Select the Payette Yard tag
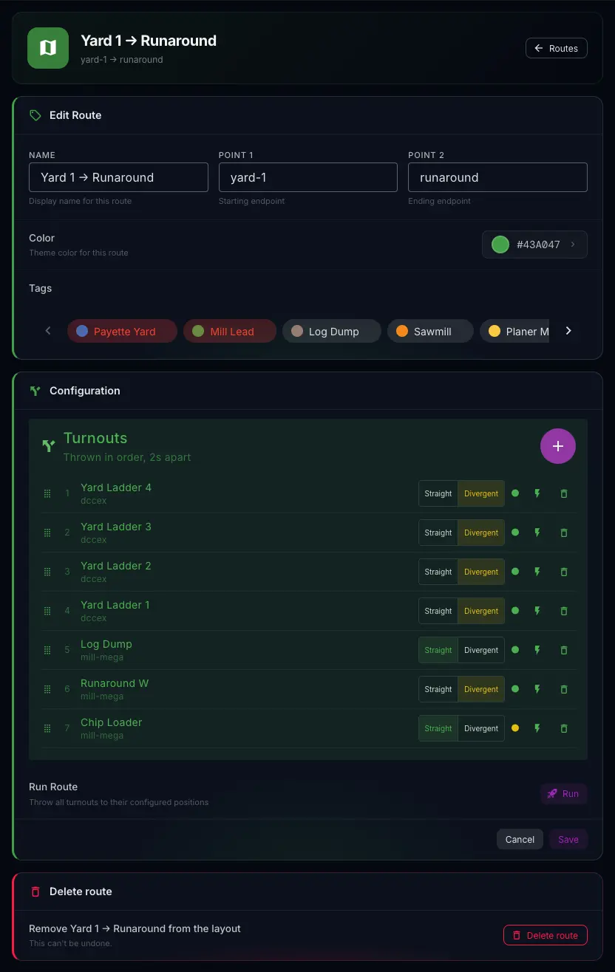 point(122,332)
